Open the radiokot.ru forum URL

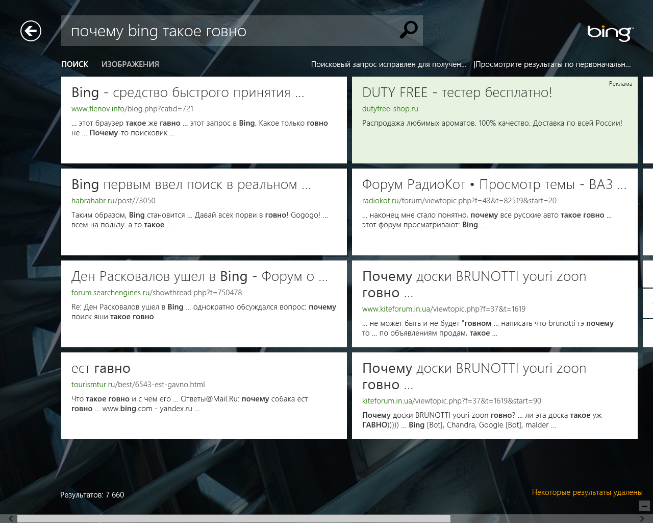pyautogui.click(x=459, y=201)
